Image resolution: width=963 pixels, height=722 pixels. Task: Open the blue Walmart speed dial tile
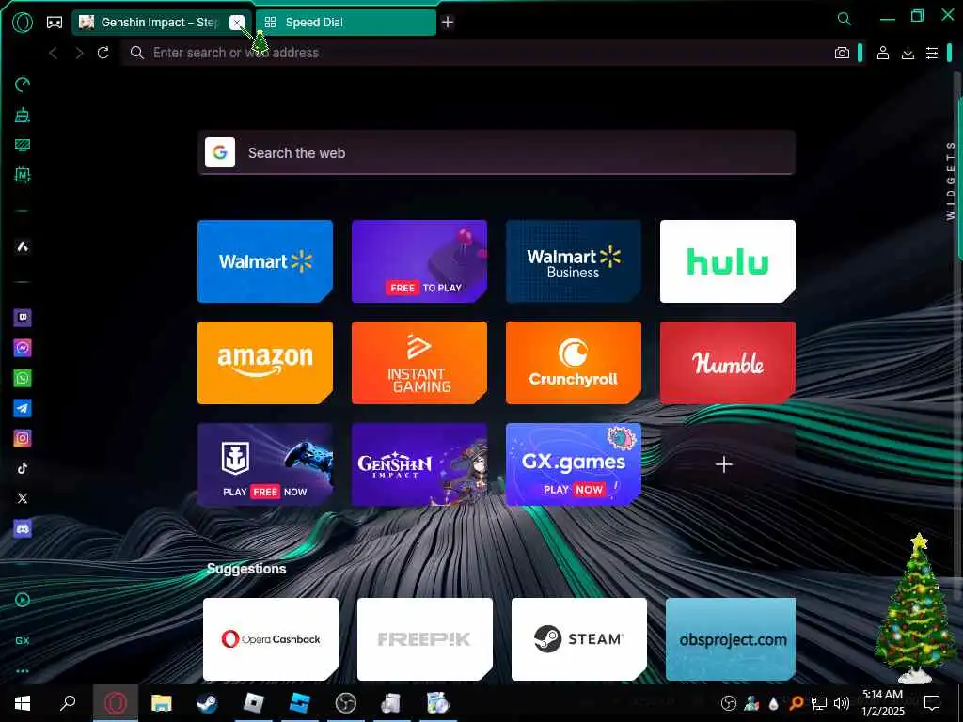[265, 261]
